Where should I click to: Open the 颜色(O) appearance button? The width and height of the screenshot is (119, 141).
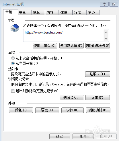pos(21,110)
